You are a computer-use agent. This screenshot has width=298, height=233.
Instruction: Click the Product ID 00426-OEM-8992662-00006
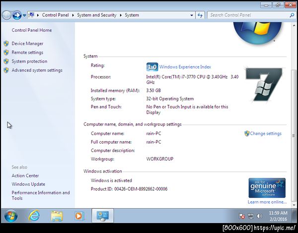tap(129, 189)
